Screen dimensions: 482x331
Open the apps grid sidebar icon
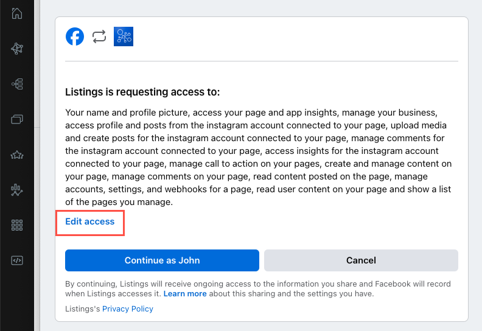point(17,225)
